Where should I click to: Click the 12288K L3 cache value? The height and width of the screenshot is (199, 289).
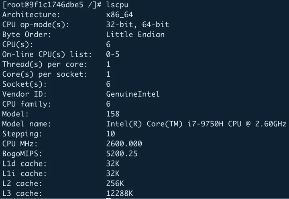point(120,194)
